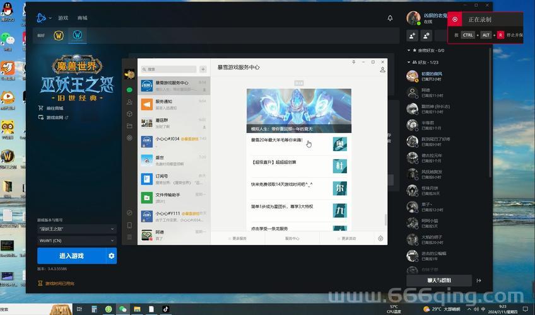Click the WeChat pin window icon
The width and height of the screenshot is (535, 315).
point(354,62)
